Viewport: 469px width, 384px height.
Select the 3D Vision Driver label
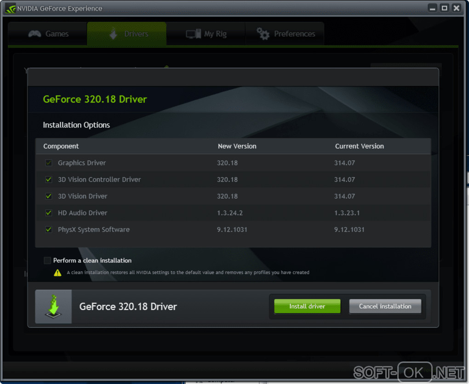pos(83,196)
